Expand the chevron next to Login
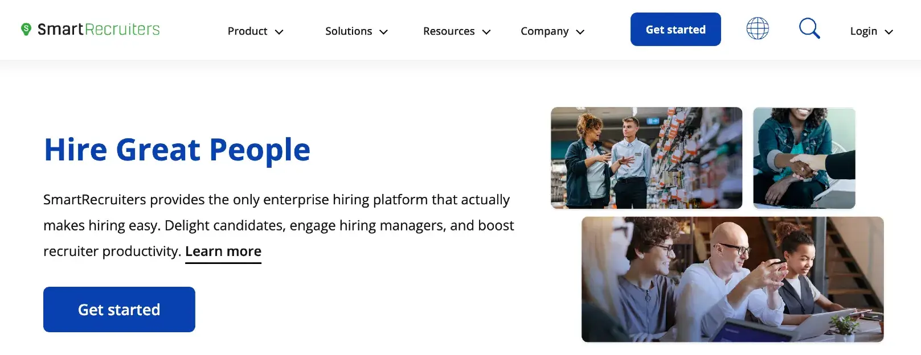921x355 pixels. (889, 32)
